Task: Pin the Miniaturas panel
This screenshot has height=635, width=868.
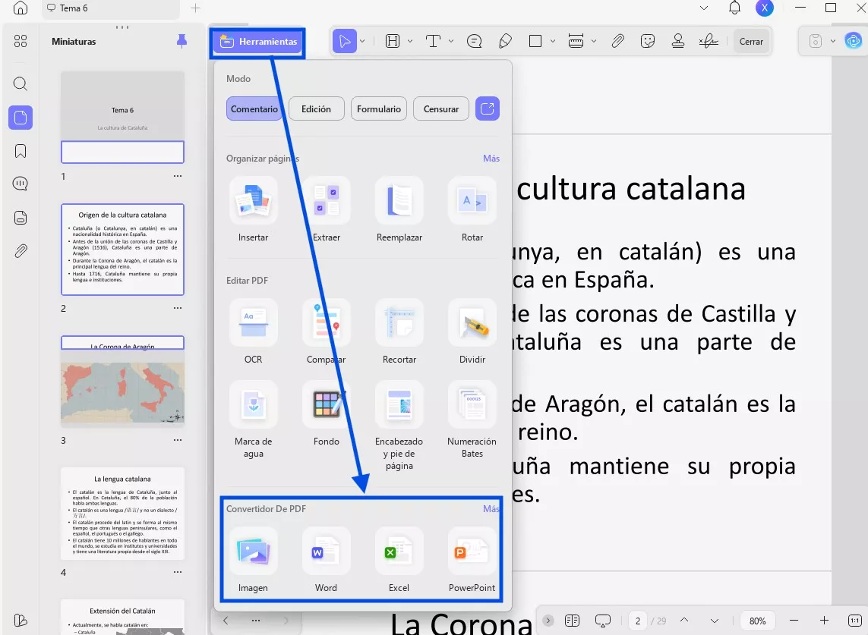Action: click(x=181, y=41)
